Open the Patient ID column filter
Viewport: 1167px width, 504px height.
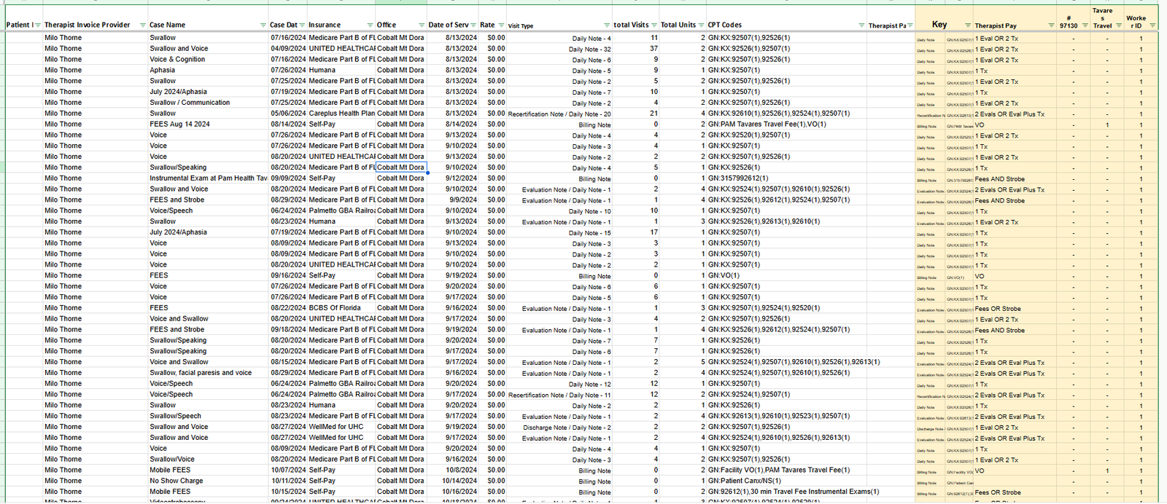click(38, 25)
